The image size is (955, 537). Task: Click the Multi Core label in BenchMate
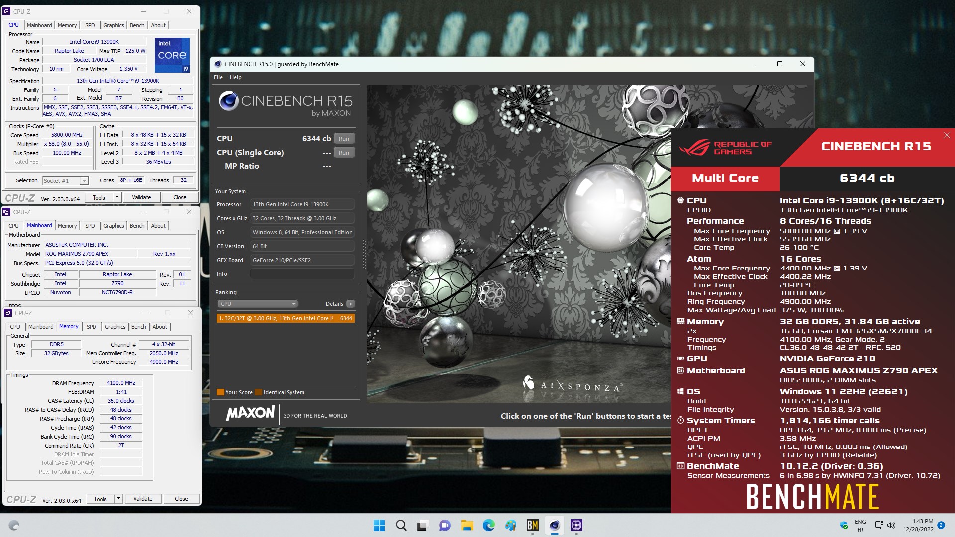(725, 178)
